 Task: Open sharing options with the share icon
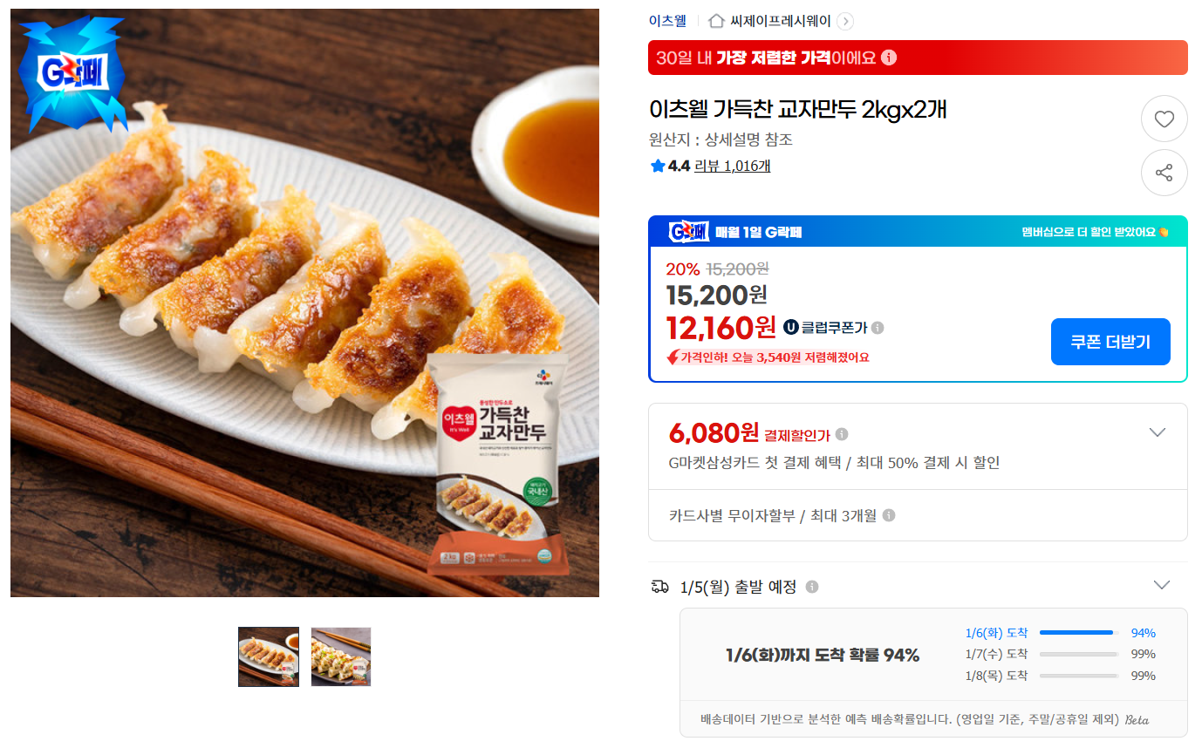click(1164, 173)
